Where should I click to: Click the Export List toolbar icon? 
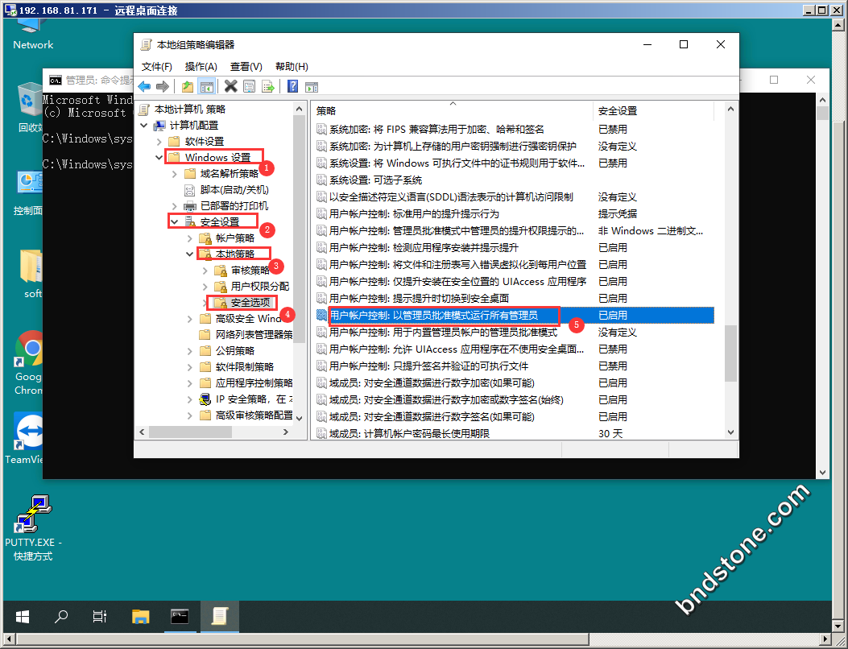tap(268, 87)
